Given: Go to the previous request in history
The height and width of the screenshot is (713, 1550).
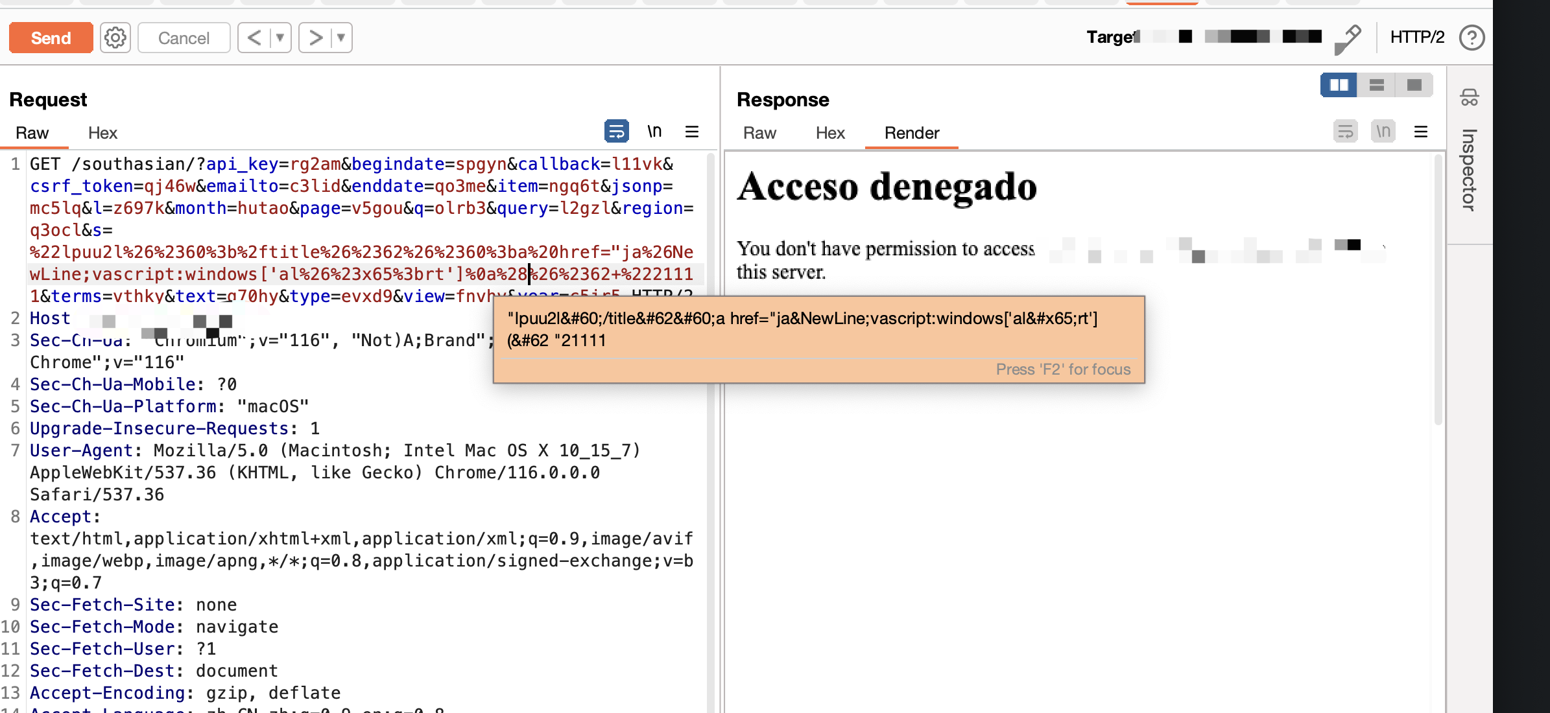Looking at the screenshot, I should [x=254, y=38].
